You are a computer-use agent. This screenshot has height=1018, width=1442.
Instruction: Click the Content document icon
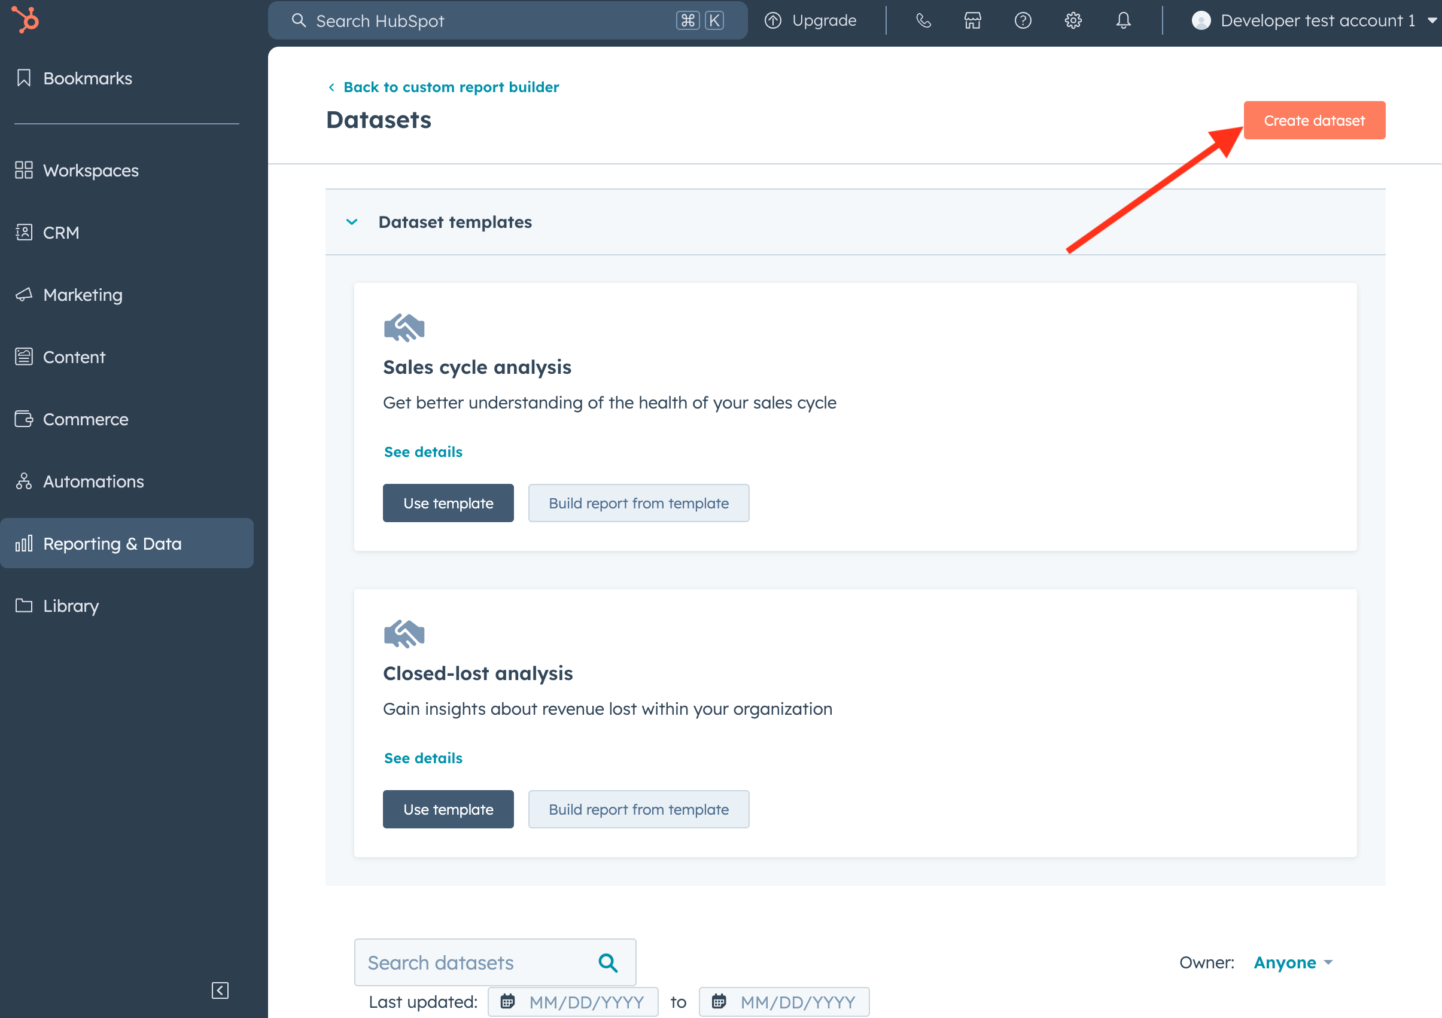point(24,356)
